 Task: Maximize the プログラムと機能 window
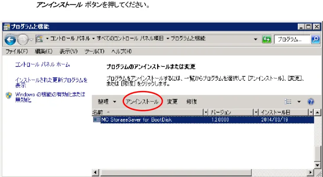[x=308, y=27]
